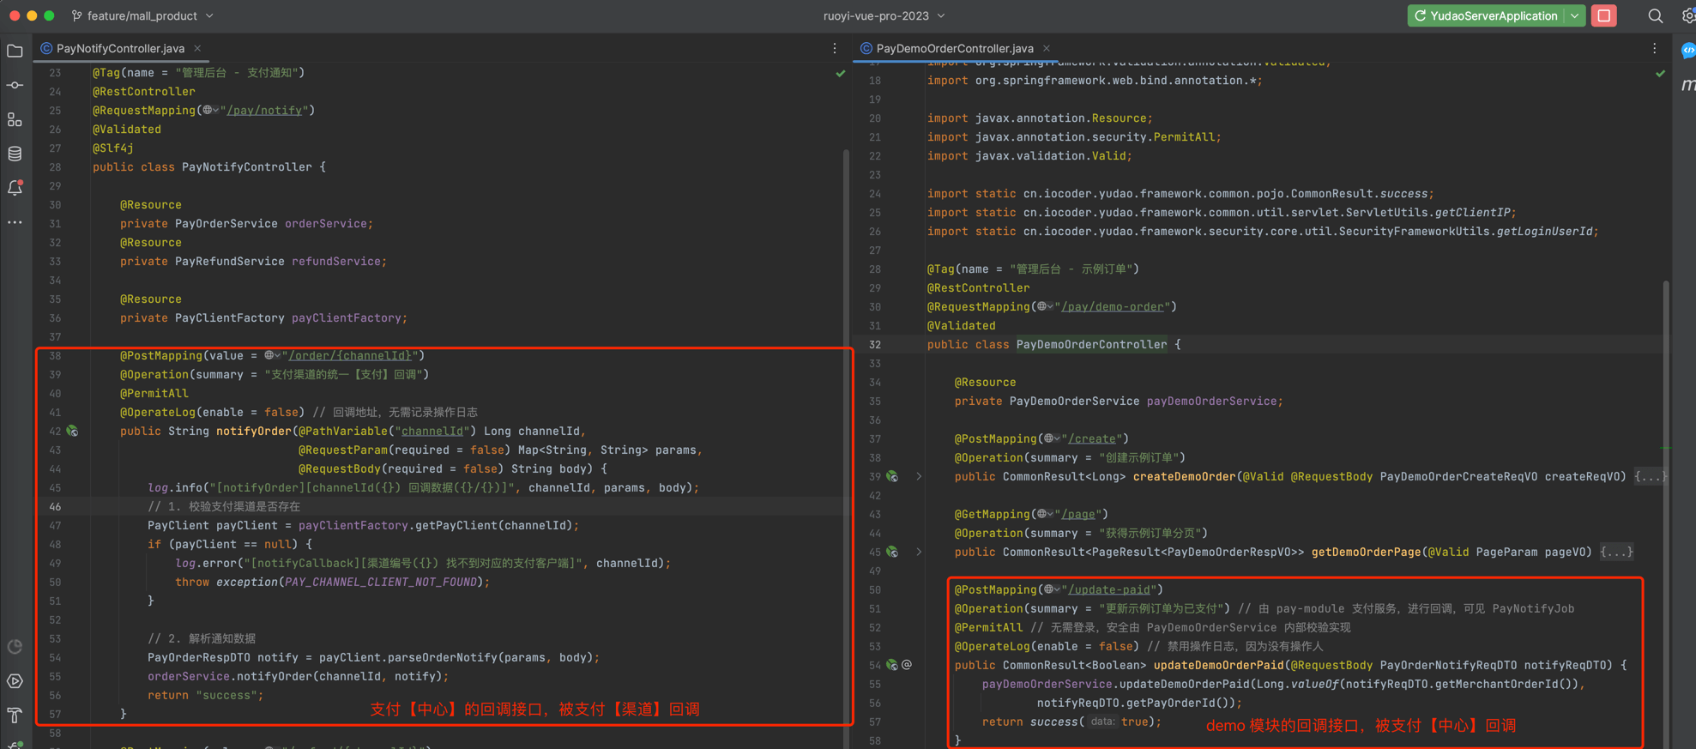Stop the running application with red button

pyautogui.click(x=1603, y=16)
